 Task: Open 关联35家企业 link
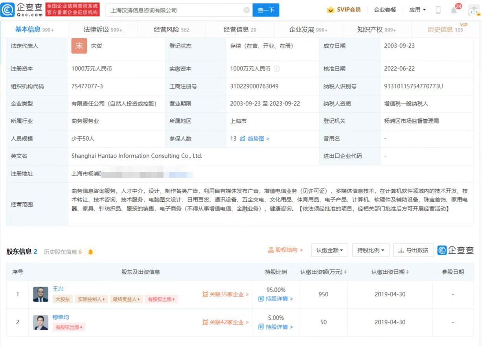(x=226, y=294)
